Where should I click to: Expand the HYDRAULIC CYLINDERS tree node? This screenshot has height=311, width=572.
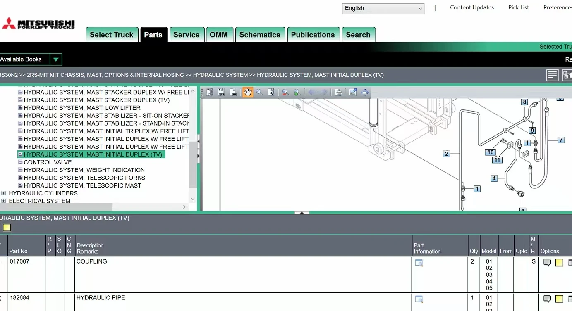click(4, 193)
